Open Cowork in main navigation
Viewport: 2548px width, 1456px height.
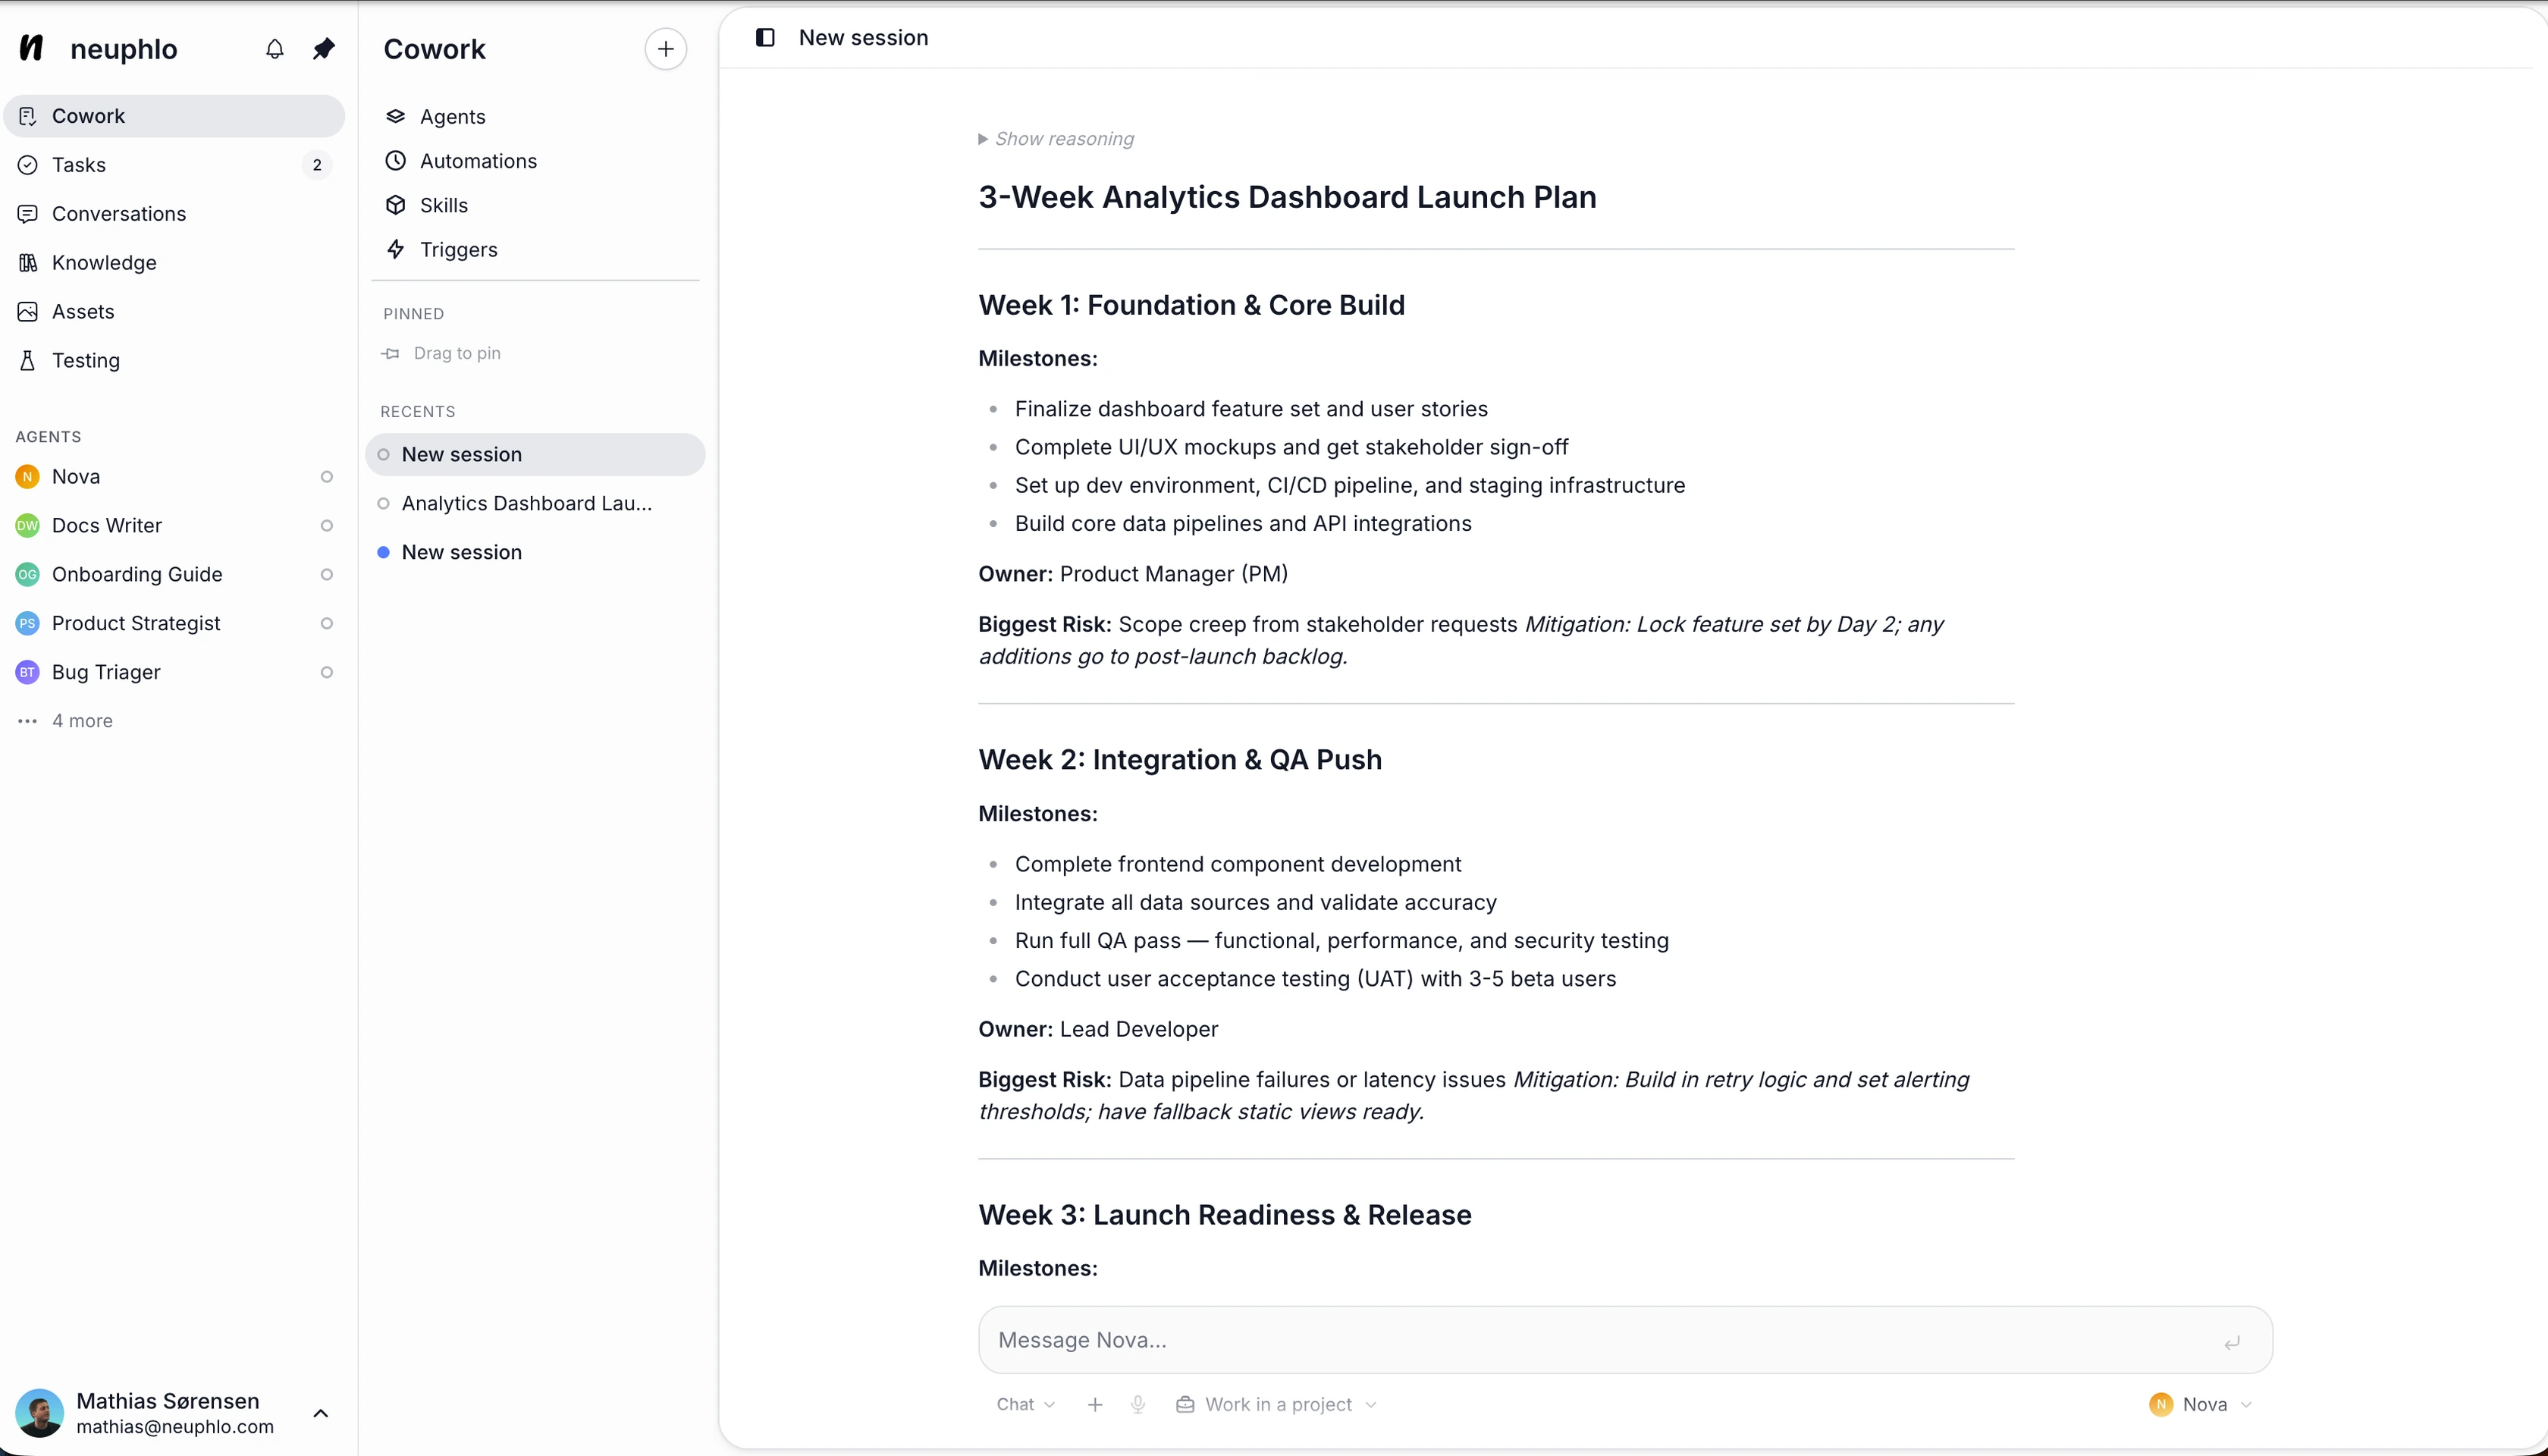pos(174,116)
